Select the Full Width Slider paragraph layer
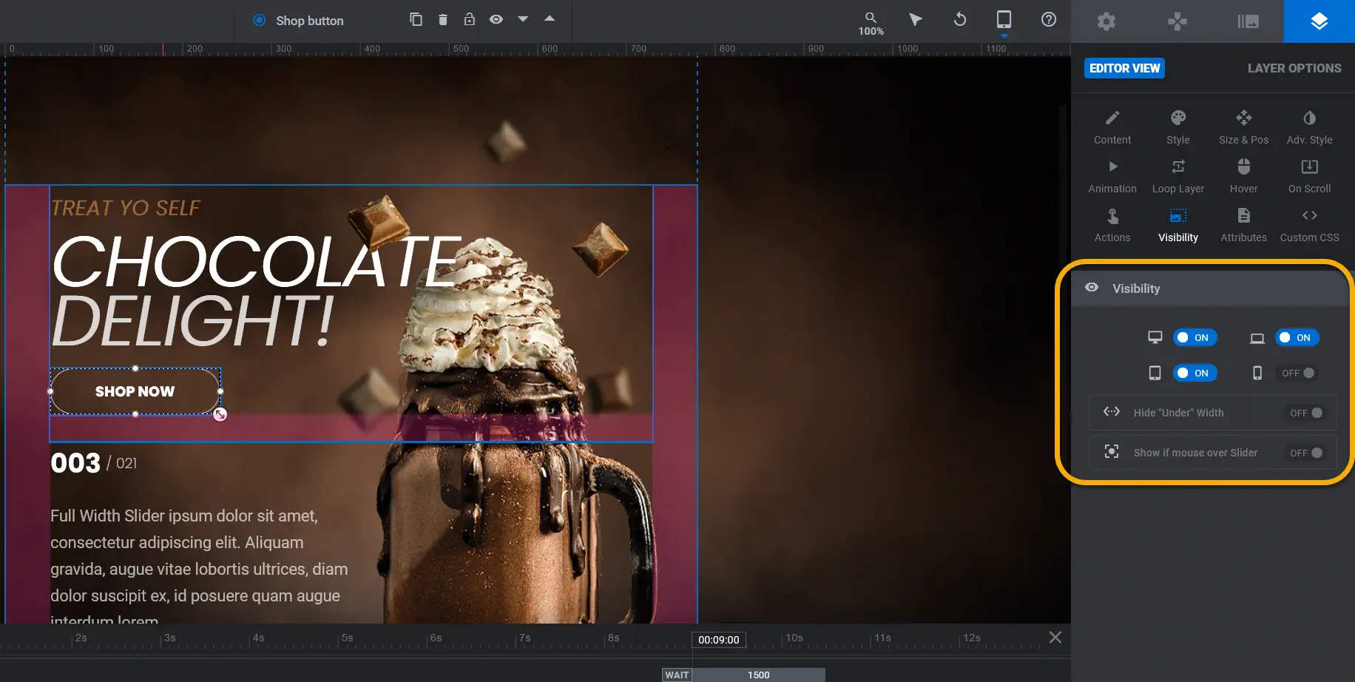This screenshot has height=682, width=1355. click(x=200, y=565)
